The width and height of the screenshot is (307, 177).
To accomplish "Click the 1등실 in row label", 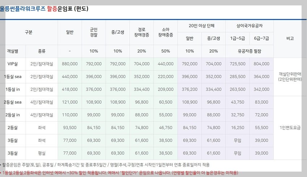I will 13,89.
